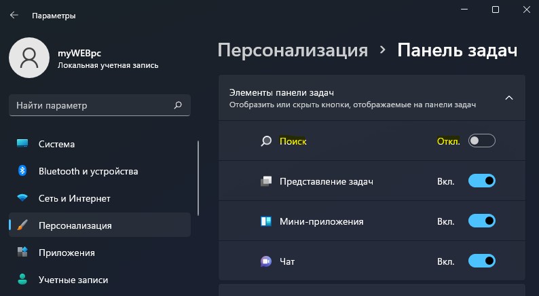Click Мини-приложения label
Screen dimensions: 539x296
tap(321, 222)
